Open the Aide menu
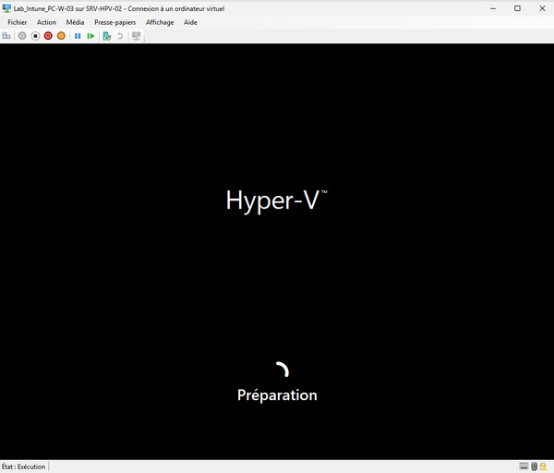This screenshot has height=473, width=554. point(190,22)
